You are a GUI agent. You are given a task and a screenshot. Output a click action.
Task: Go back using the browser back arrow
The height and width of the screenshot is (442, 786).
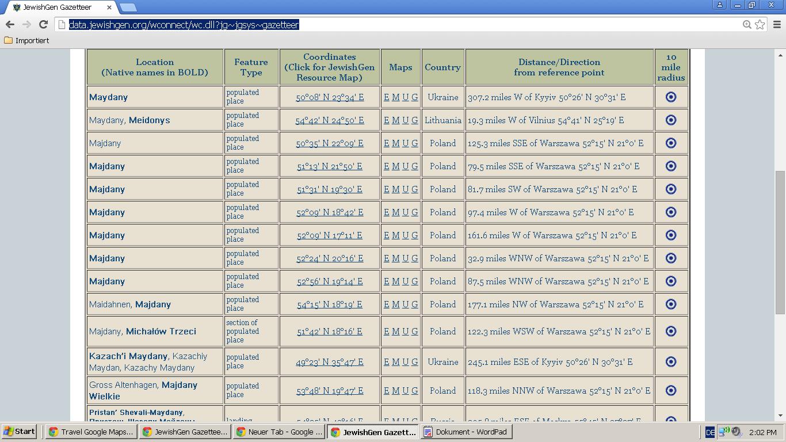(x=10, y=24)
